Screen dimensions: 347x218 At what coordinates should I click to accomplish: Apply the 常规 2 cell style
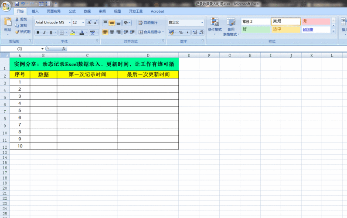click(x=255, y=21)
